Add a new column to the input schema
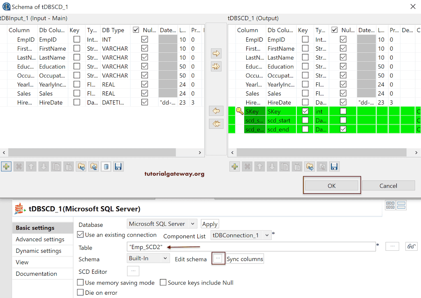 tap(6, 166)
